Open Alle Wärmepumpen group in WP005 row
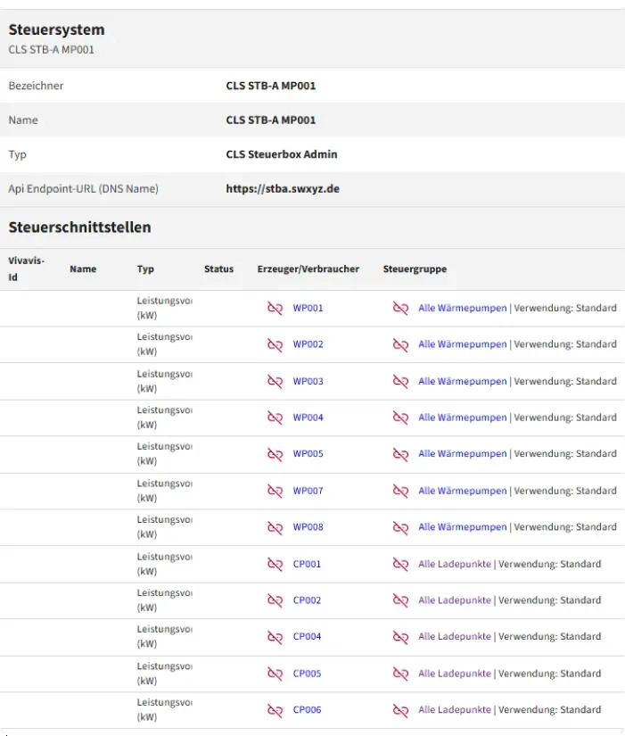625x736 pixels. coord(463,453)
